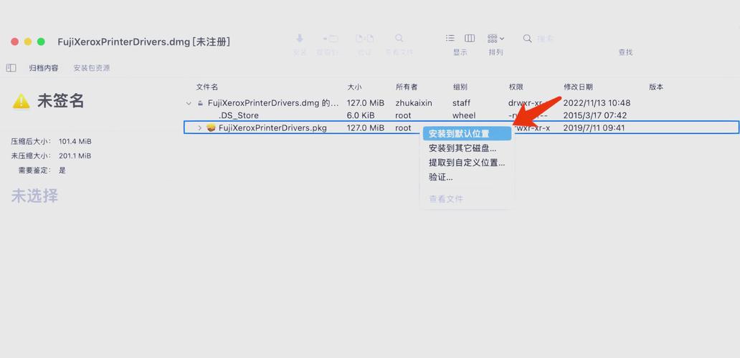Sort by the 大小 column header
The height and width of the screenshot is (358, 740).
(355, 87)
